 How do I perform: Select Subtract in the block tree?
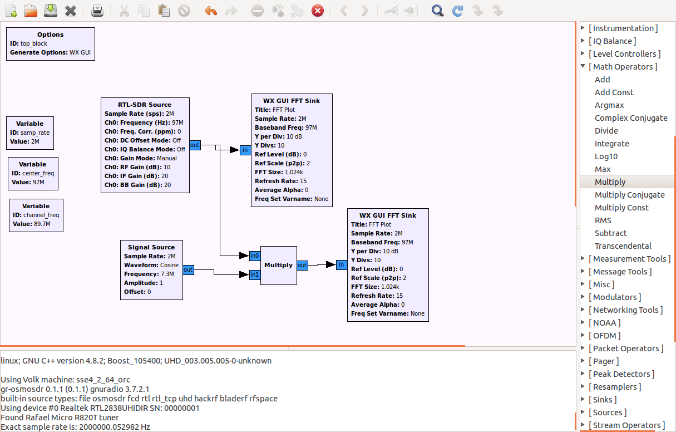(610, 233)
